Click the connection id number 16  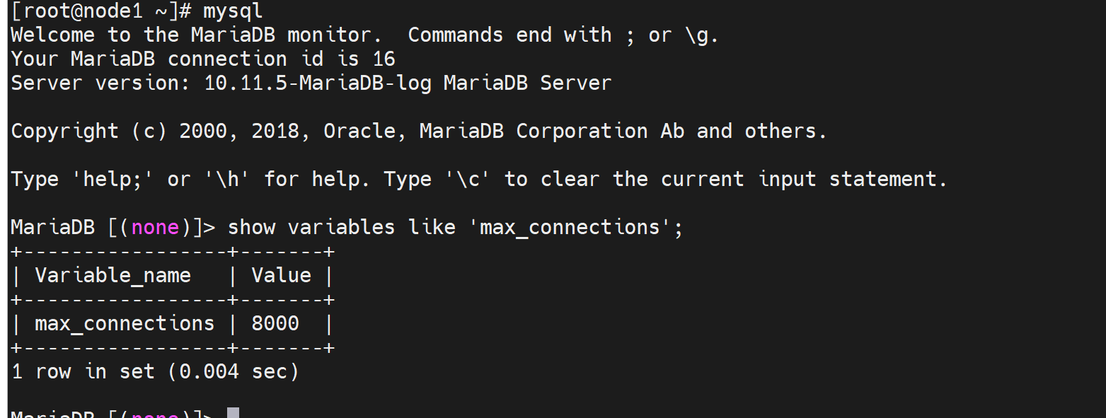(383, 59)
